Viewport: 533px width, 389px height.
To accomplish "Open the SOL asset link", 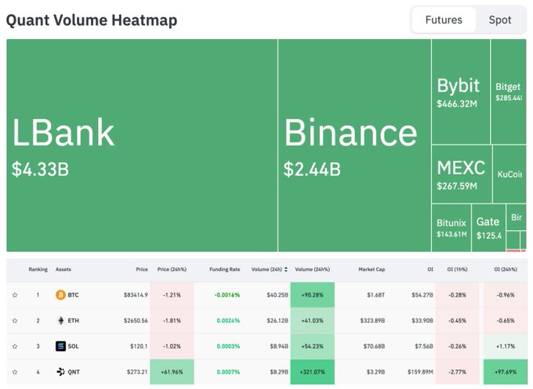I will click(x=73, y=346).
